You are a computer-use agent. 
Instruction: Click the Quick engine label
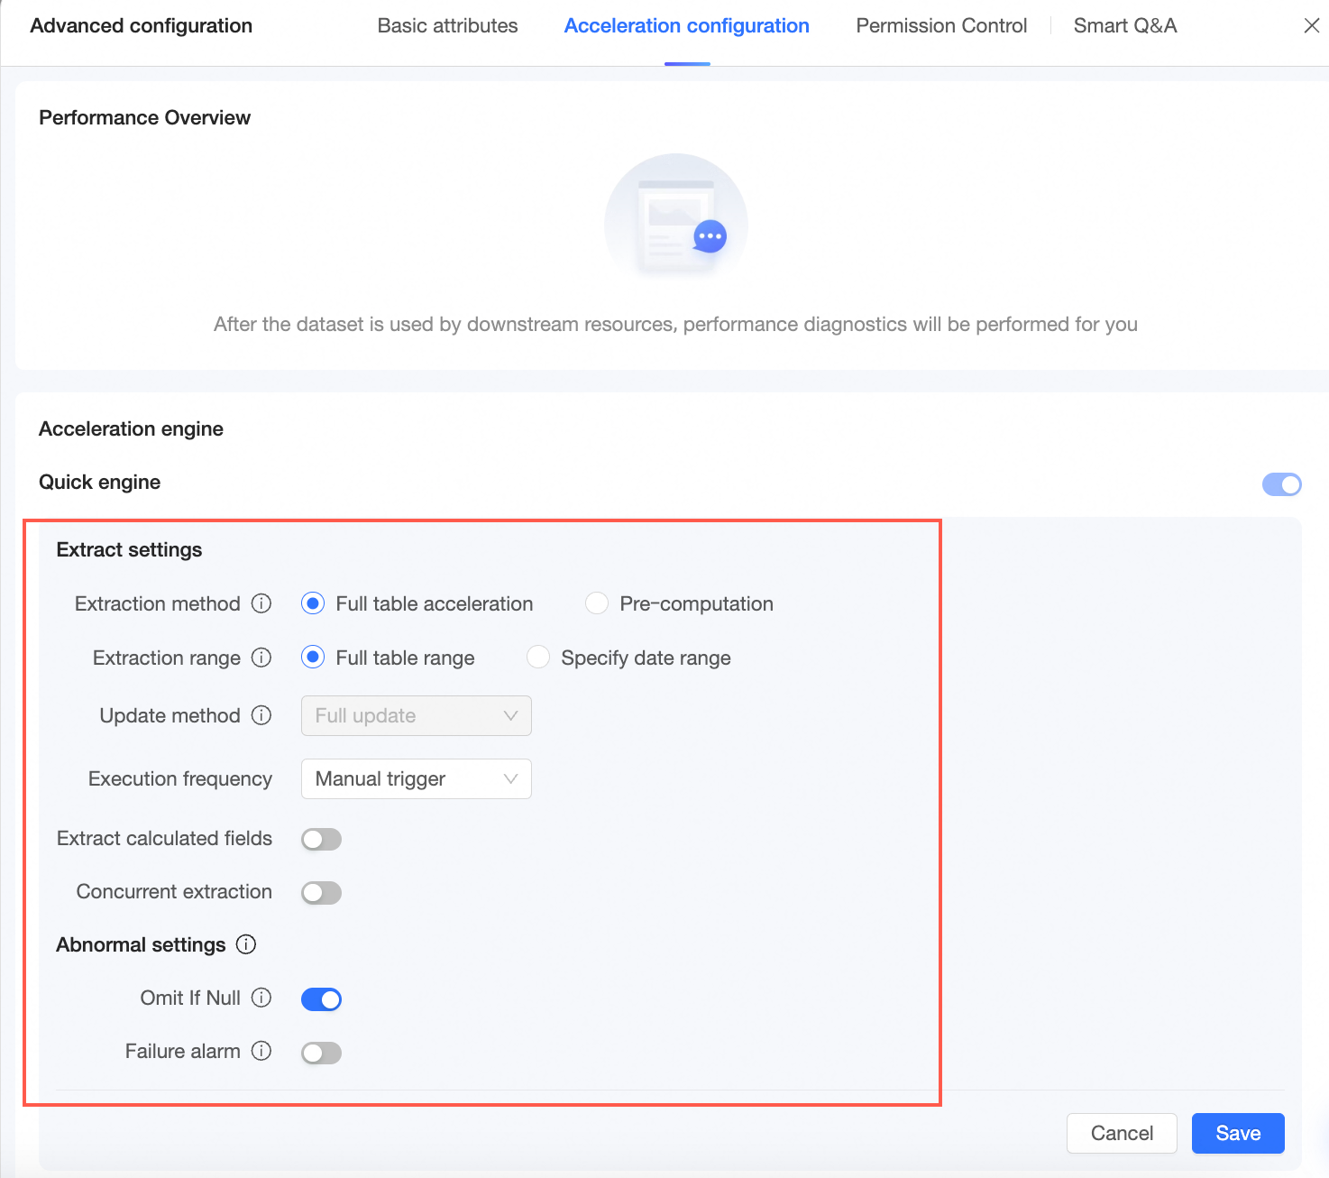click(x=99, y=482)
